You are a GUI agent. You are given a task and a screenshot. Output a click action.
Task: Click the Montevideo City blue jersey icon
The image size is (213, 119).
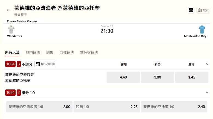click(x=202, y=30)
